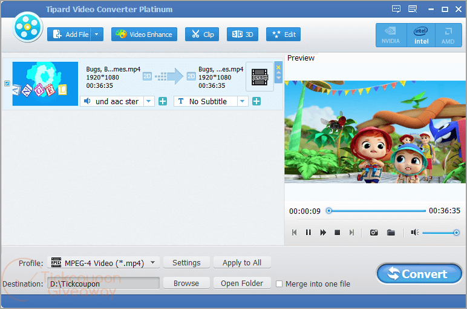Move file down in the list
Screen dimensions: 467x309
(x=278, y=78)
